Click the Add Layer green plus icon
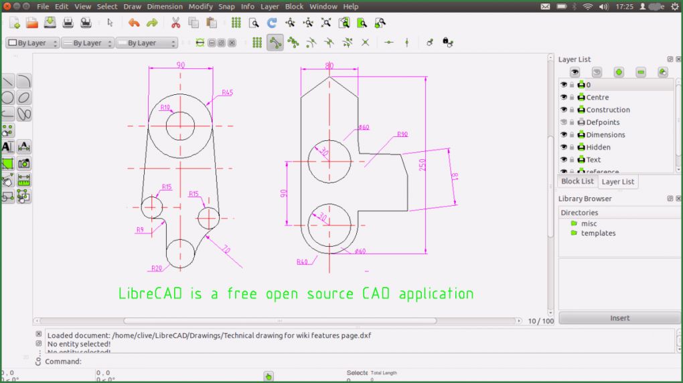Image resolution: width=683 pixels, height=383 pixels. 619,72
